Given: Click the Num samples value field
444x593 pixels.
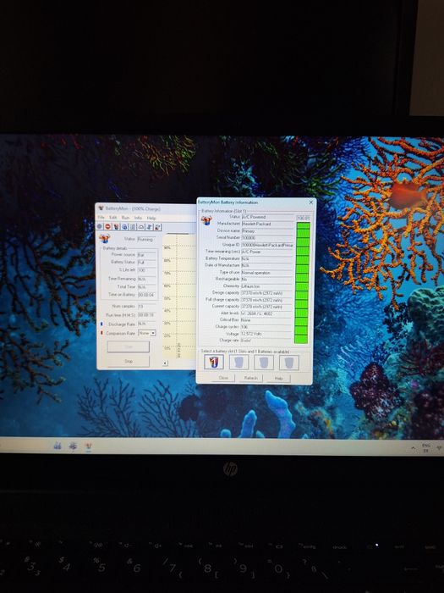Looking at the screenshot, I should (147, 307).
